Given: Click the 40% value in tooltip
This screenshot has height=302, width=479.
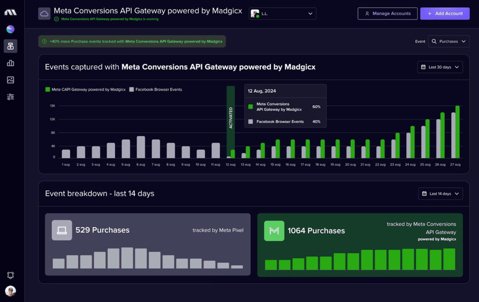Looking at the screenshot, I should coord(316,122).
